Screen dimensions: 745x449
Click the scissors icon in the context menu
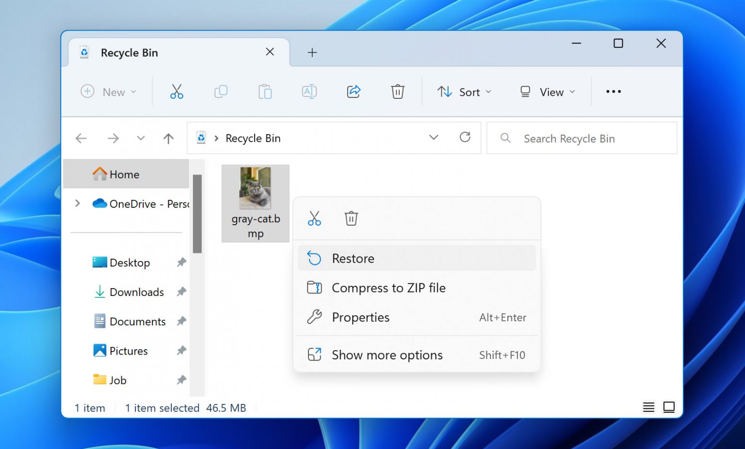[x=314, y=218]
